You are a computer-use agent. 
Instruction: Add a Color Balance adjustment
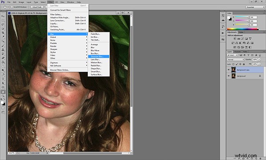pos(237,43)
